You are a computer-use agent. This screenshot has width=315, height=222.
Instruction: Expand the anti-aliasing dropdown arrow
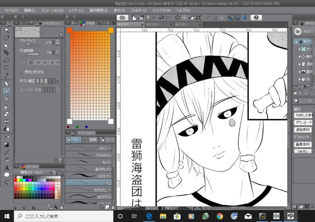pyautogui.click(x=57, y=63)
